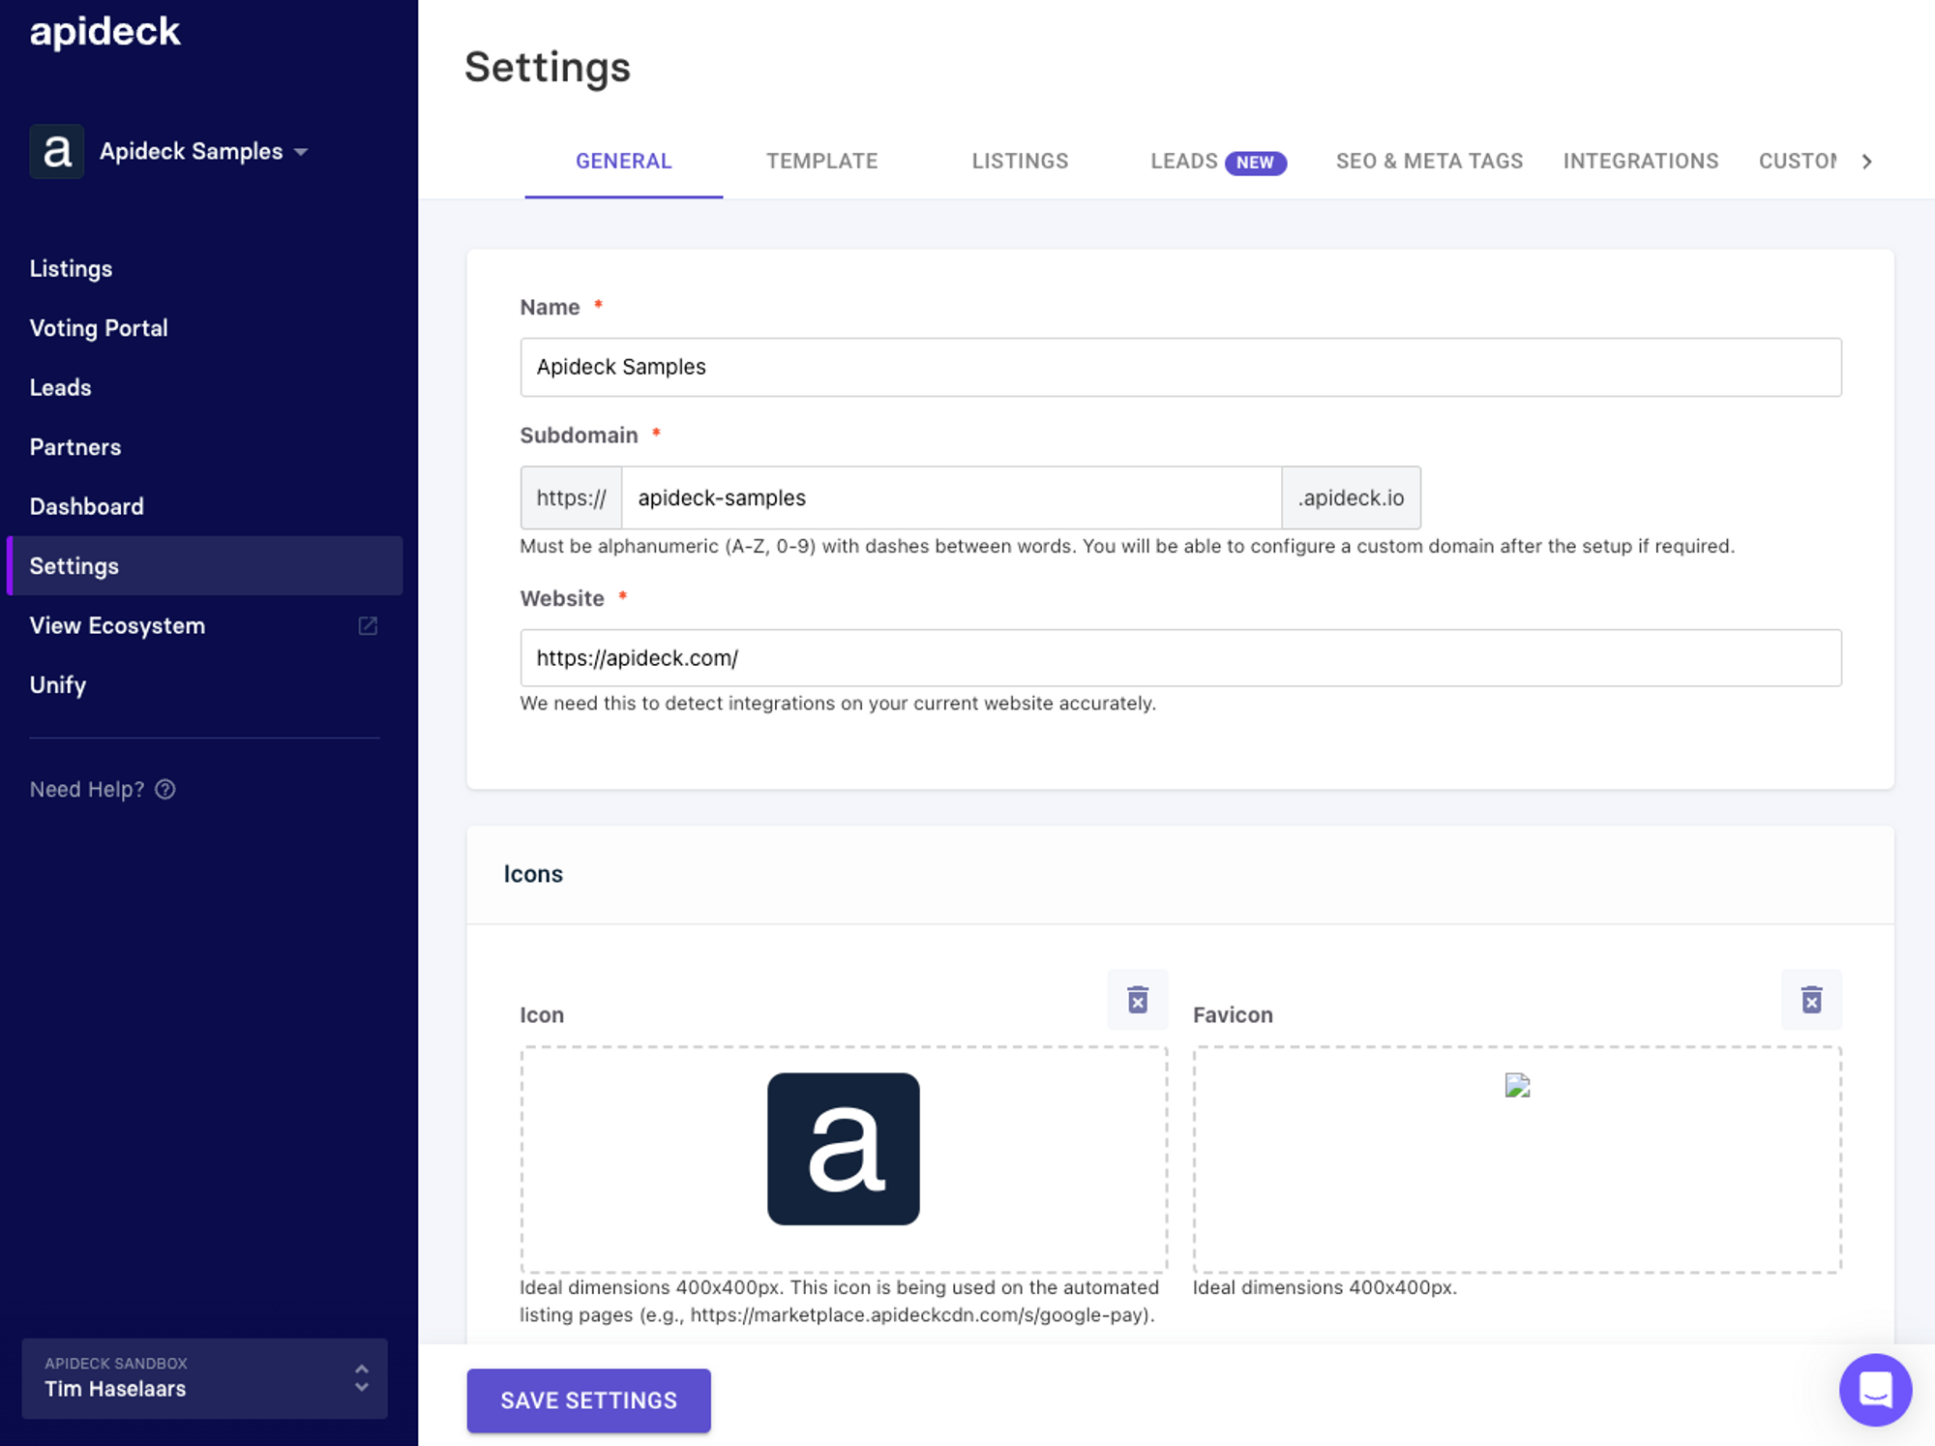The image size is (1935, 1446).
Task: Go to Unify
Action: 58,685
